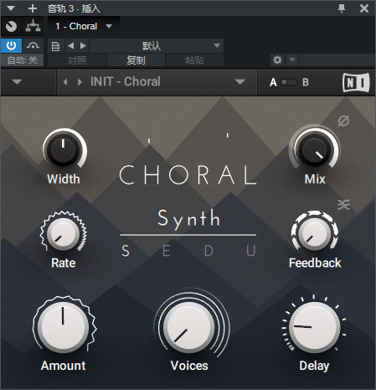
Task: Click the '复制' copy button
Action: (x=136, y=60)
